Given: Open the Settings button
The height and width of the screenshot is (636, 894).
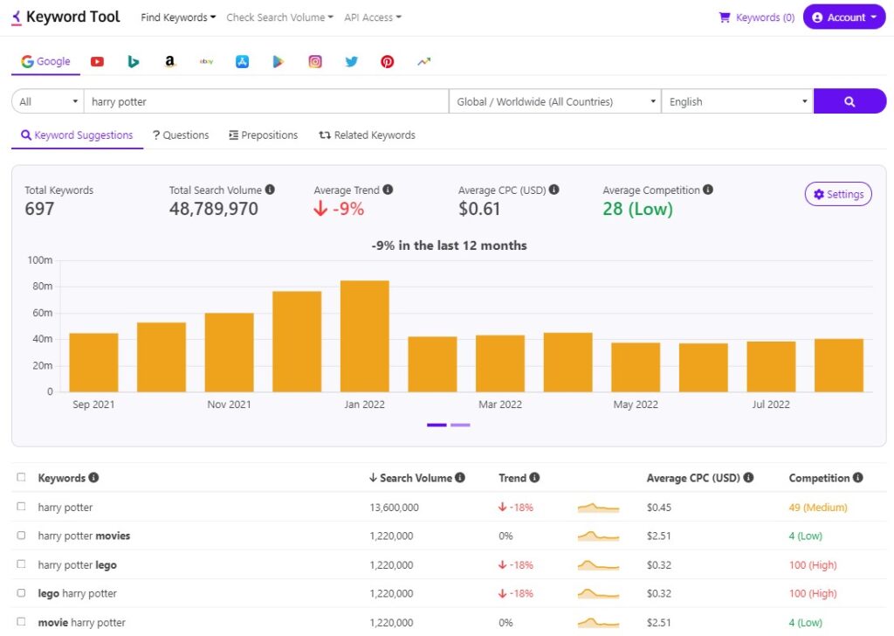Looking at the screenshot, I should point(838,194).
